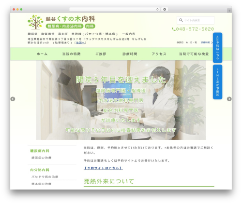Open the 当院の特徴 menu item
Image resolution: width=242 pixels, height=204 pixels.
[x=71, y=54]
